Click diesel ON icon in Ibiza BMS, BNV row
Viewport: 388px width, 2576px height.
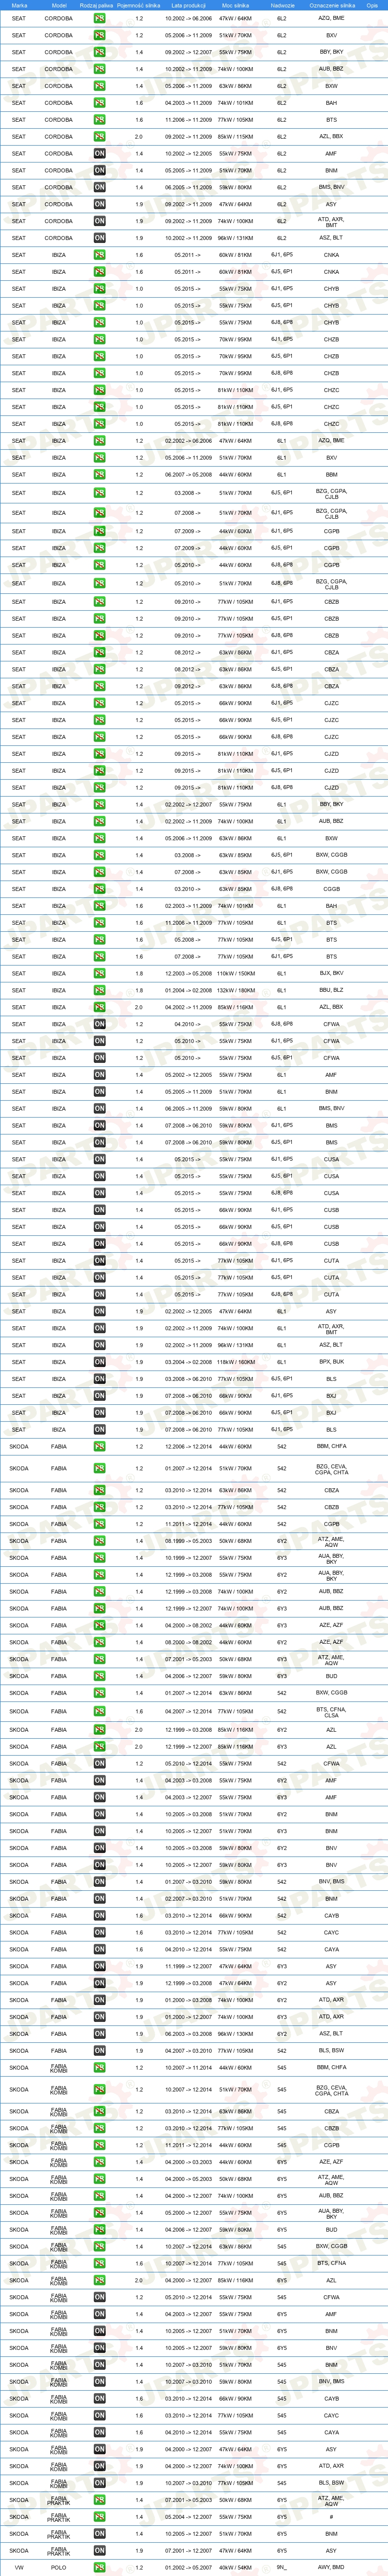(x=100, y=1108)
